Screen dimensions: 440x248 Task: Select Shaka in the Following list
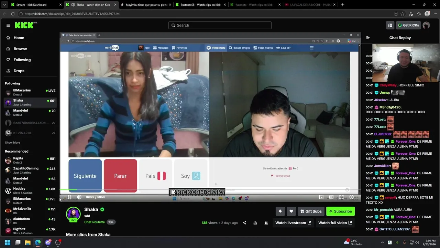(x=30, y=102)
